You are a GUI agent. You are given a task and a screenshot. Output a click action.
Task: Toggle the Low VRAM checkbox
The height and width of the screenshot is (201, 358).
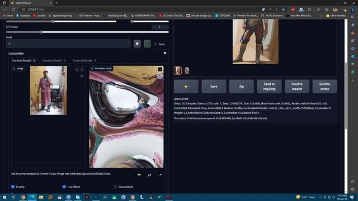[x=64, y=186]
